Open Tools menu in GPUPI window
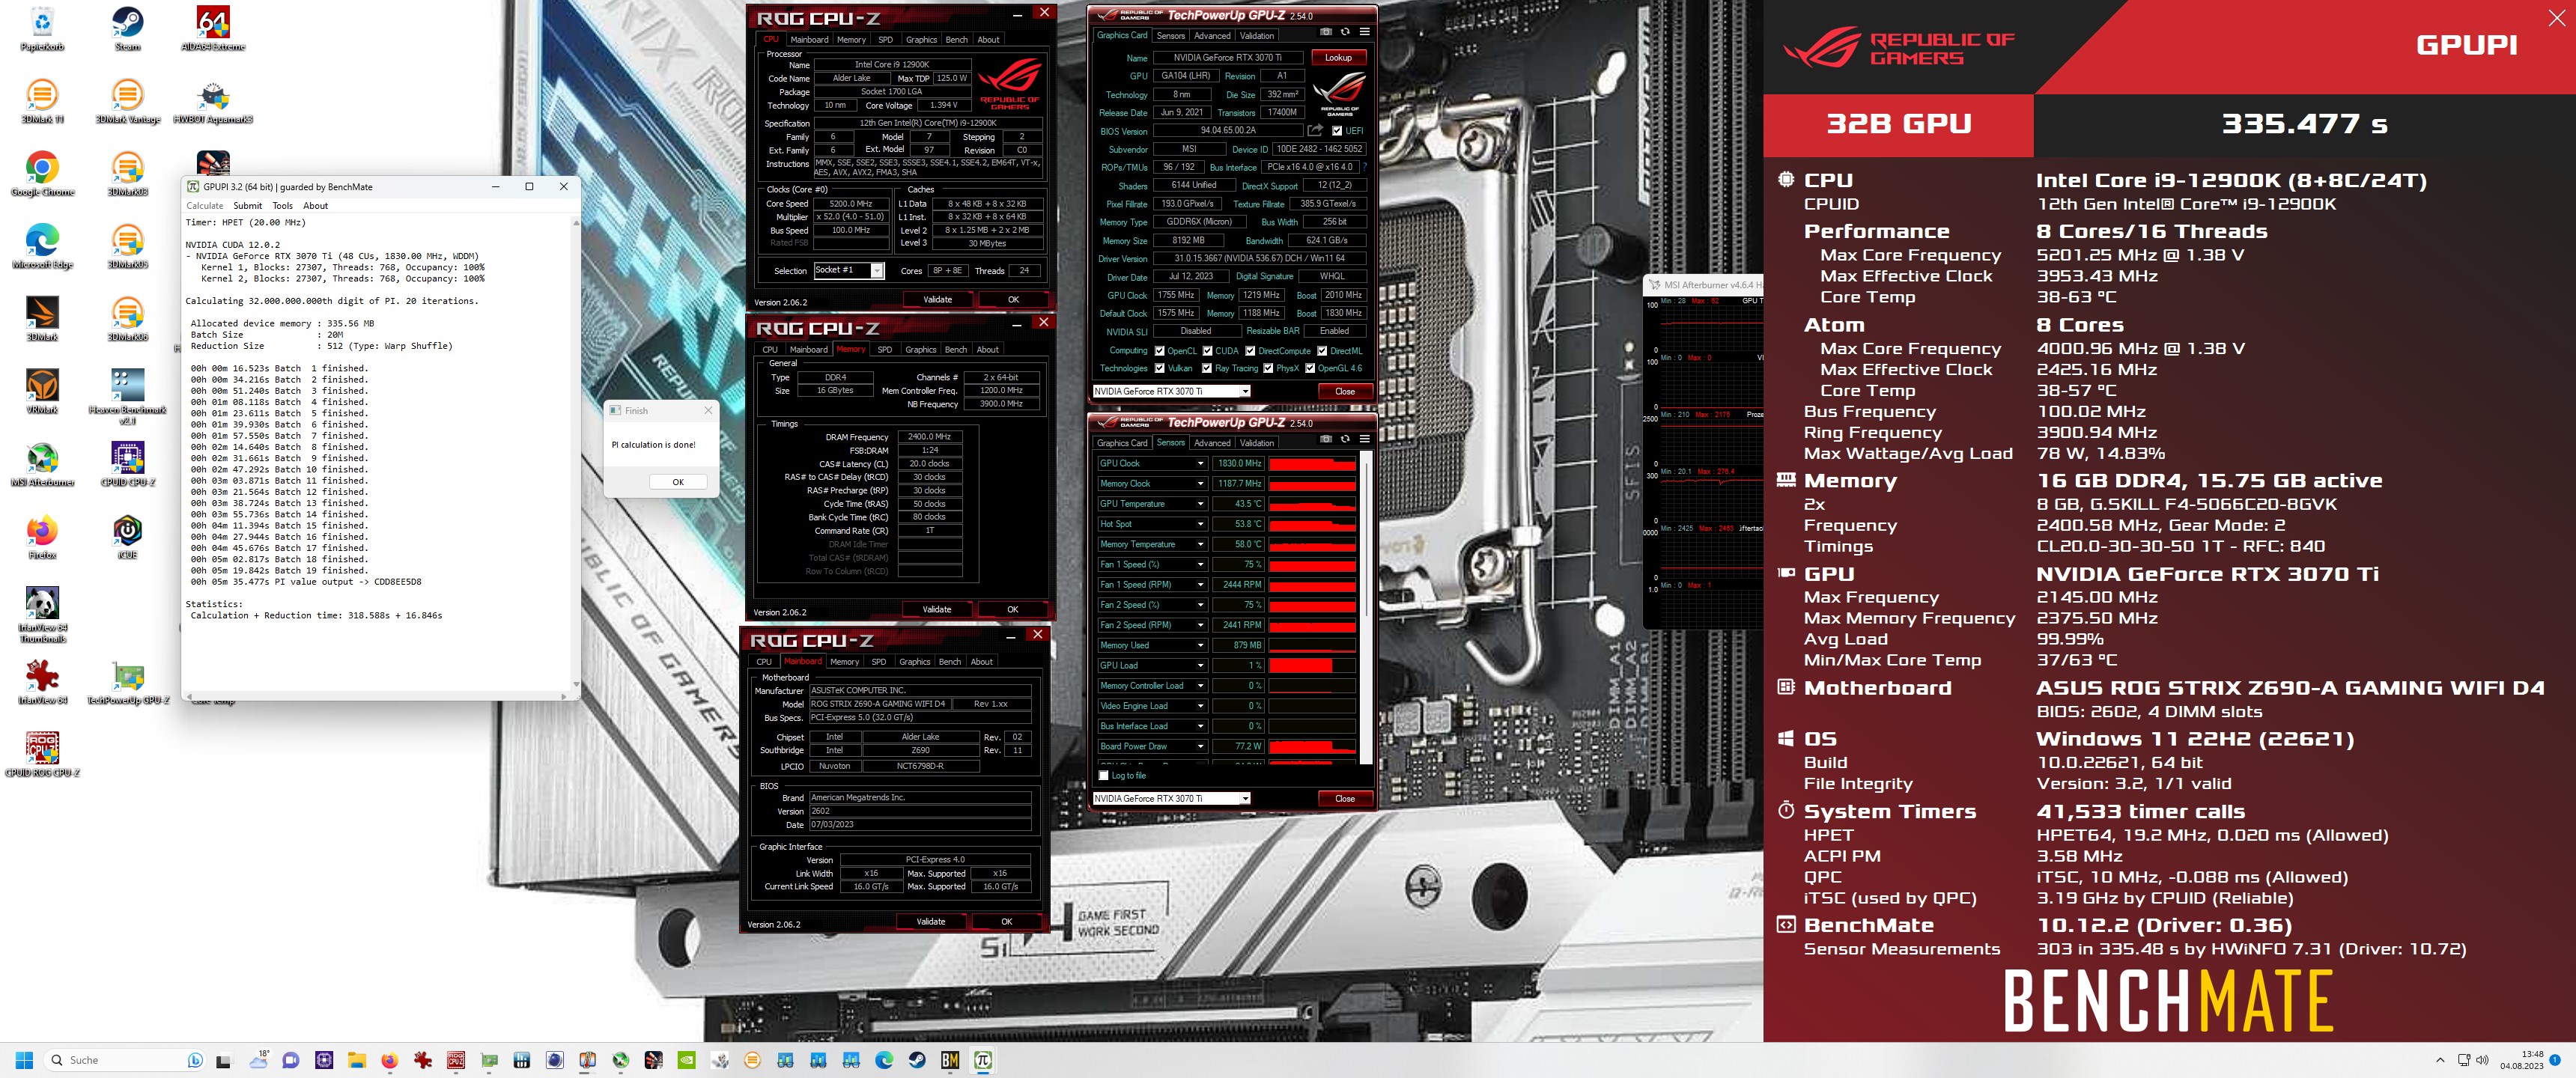This screenshot has width=2576, height=1078. (x=283, y=206)
